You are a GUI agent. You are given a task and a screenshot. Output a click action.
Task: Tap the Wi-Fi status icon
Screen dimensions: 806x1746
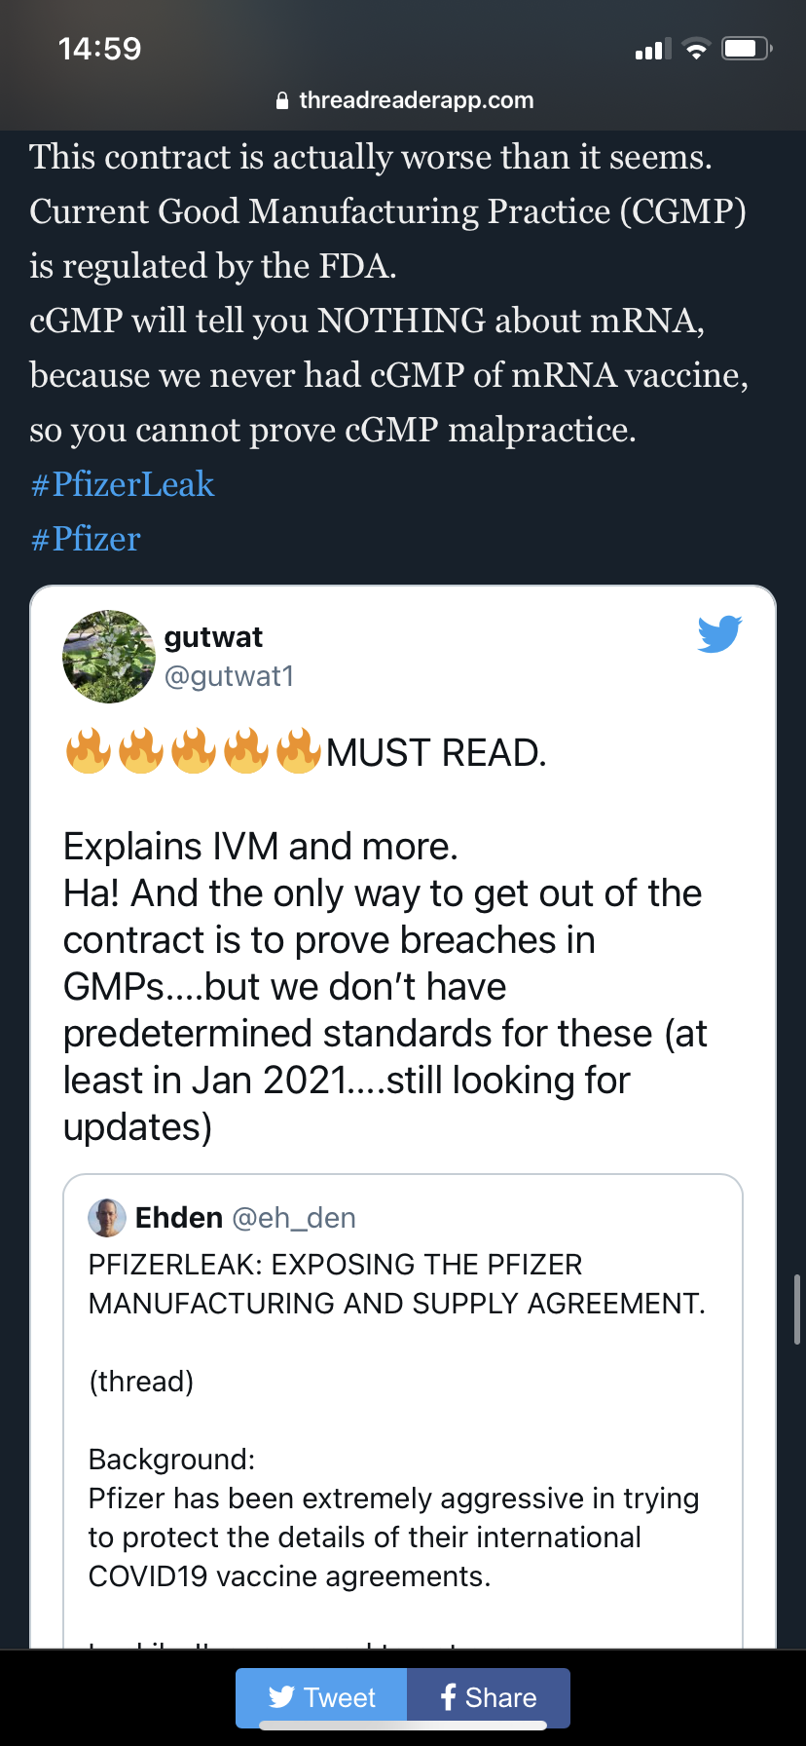[x=696, y=49]
